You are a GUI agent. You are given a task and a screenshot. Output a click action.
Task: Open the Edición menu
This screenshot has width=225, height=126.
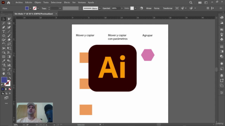click(28, 2)
